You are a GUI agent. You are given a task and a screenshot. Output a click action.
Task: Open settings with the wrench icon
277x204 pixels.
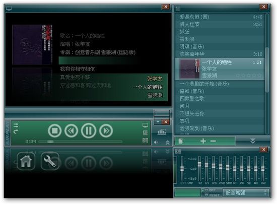tap(50, 161)
